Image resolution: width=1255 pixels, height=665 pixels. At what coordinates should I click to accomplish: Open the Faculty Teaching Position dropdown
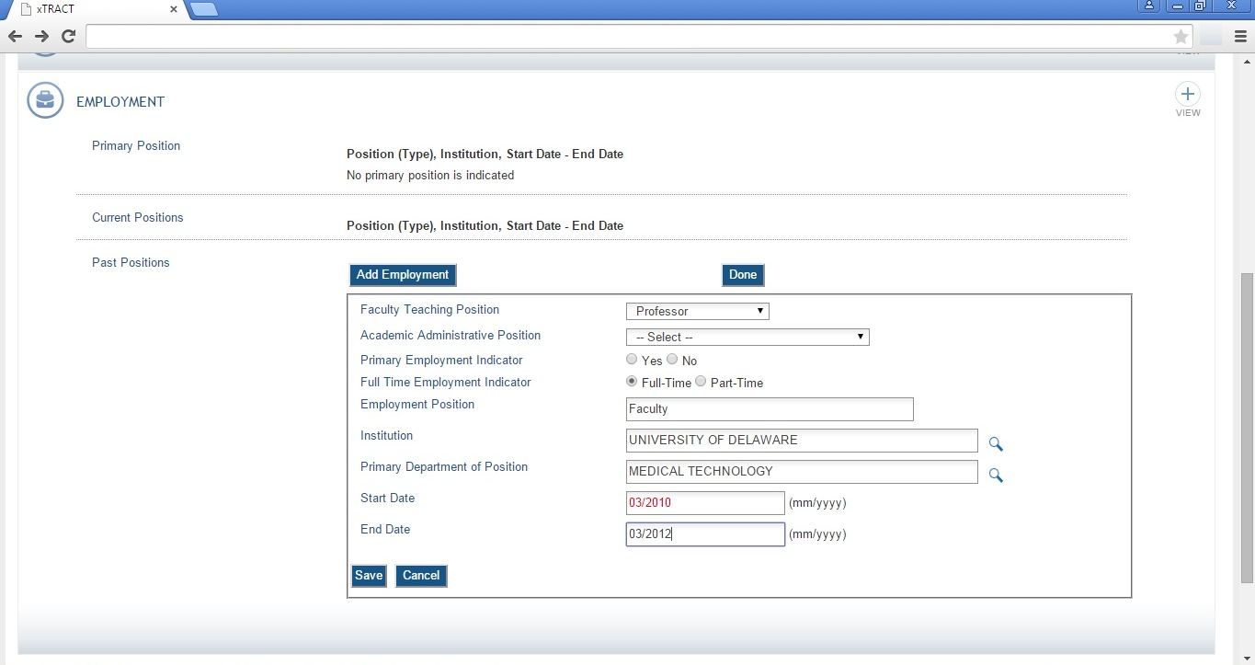tap(697, 311)
